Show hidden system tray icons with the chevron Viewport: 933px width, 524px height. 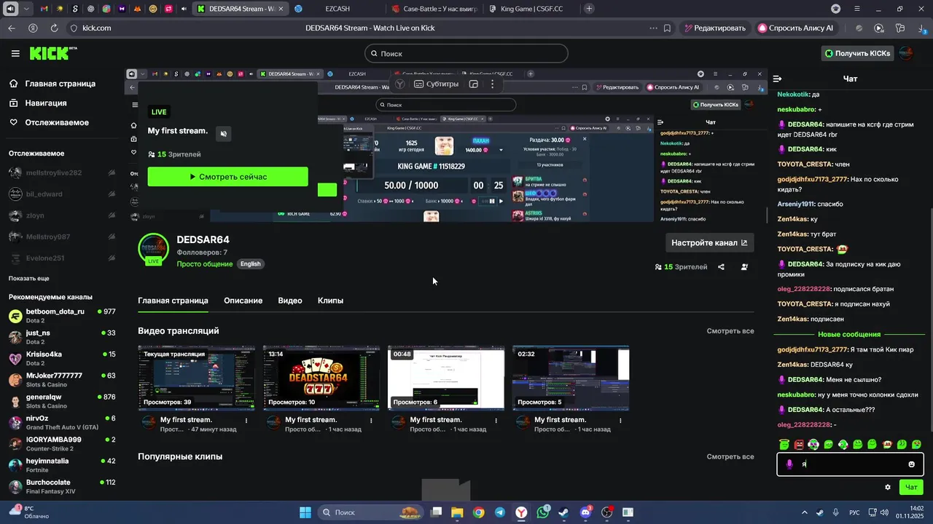point(804,512)
